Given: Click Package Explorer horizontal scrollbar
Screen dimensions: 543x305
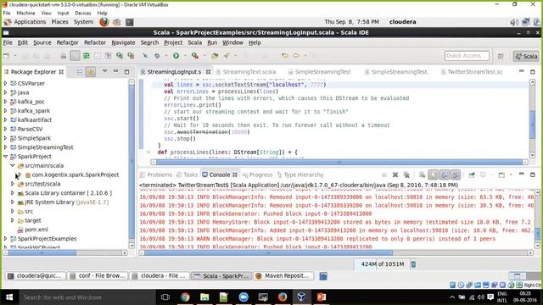Looking at the screenshot, I should [42, 253].
